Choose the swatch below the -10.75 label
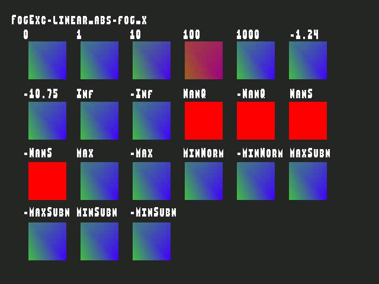 click(47, 121)
